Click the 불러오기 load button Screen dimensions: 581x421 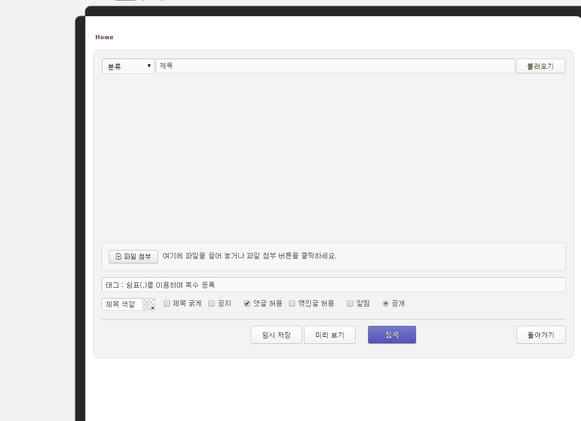[540, 66]
